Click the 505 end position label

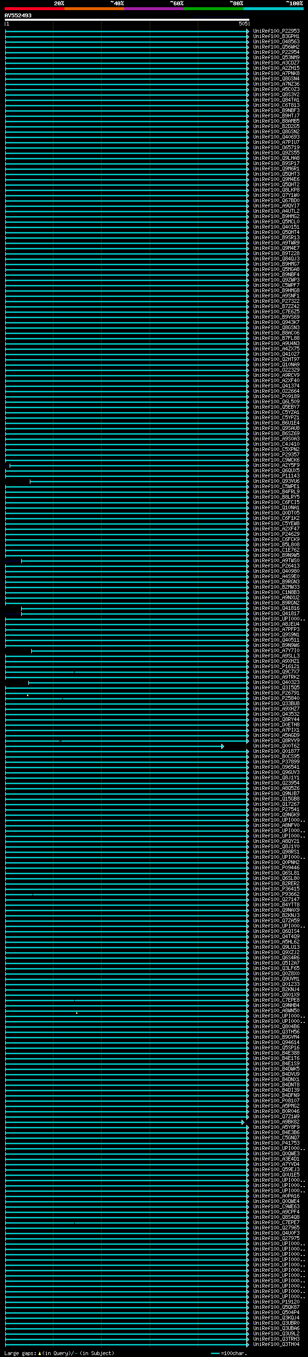(243, 24)
